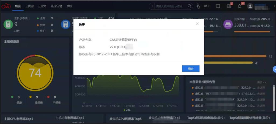Click the 异常 host count 0
Image resolution: width=276 pixels, height=124 pixels.
coord(52,25)
